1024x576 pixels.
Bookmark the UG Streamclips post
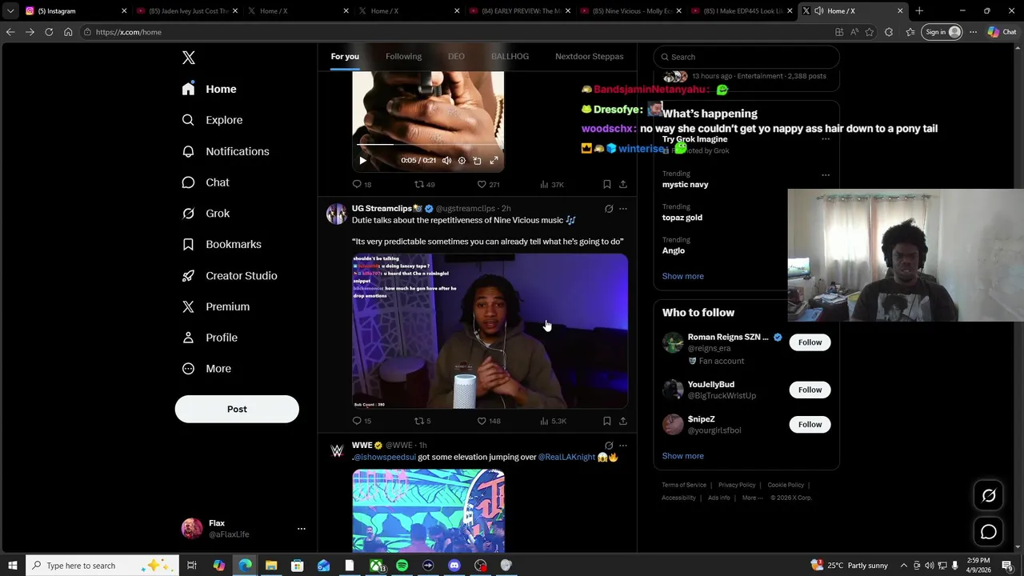pos(606,421)
